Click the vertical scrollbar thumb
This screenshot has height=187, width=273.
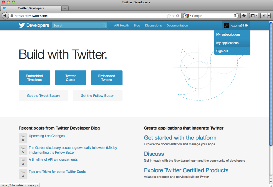(271, 84)
